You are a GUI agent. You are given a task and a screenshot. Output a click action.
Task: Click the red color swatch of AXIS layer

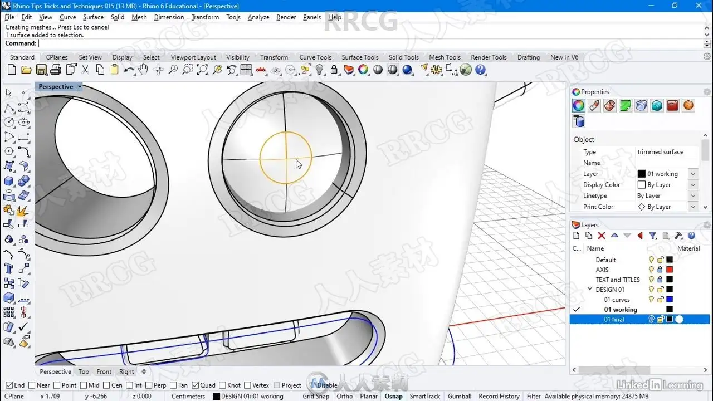coord(670,270)
